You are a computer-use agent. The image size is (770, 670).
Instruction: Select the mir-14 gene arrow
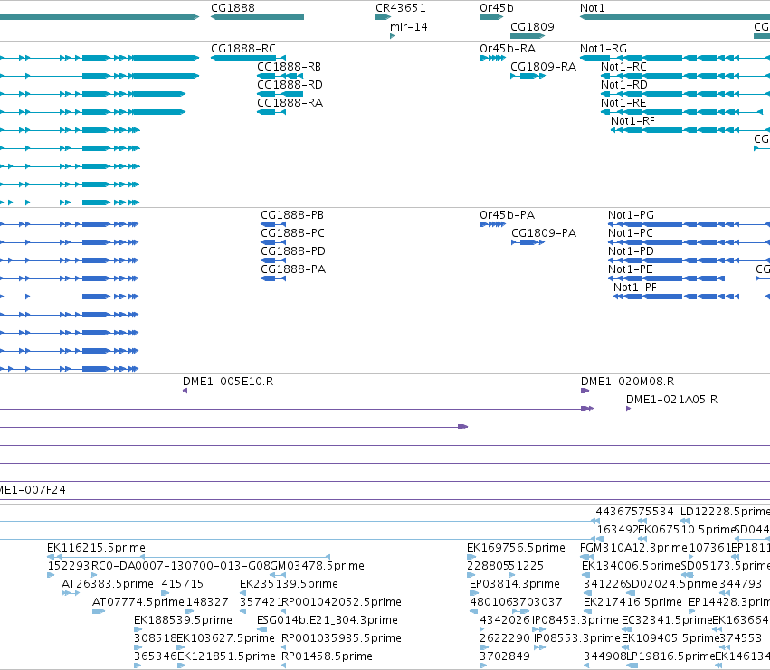coord(393,36)
